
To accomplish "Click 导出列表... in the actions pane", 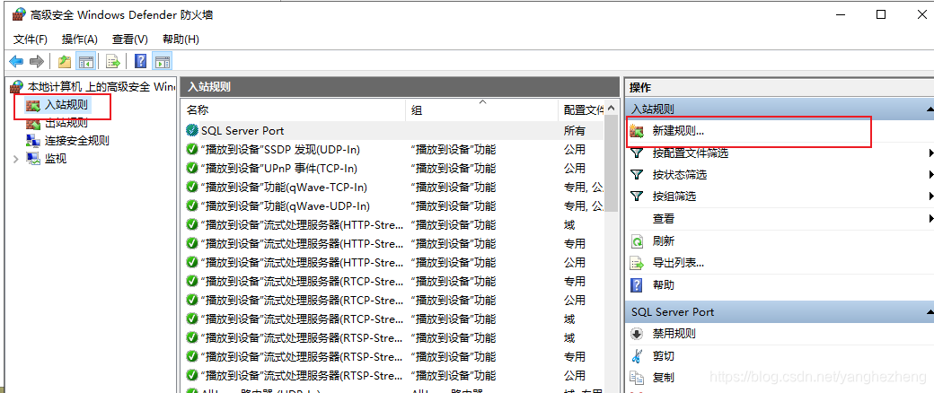I will click(678, 263).
